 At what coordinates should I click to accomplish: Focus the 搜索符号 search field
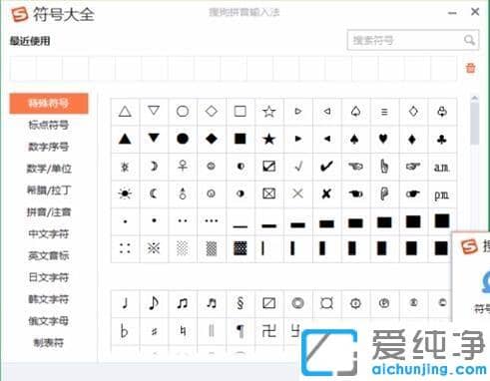pyautogui.click(x=413, y=40)
